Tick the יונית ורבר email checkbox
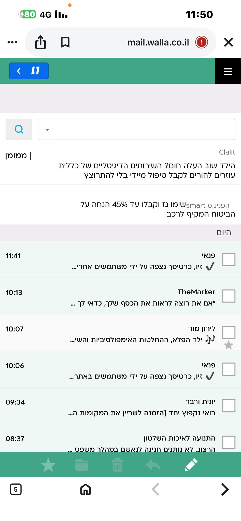The image size is (241, 521). 229,406
